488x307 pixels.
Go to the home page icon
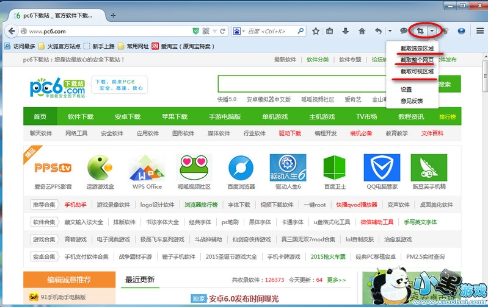tap(362, 31)
